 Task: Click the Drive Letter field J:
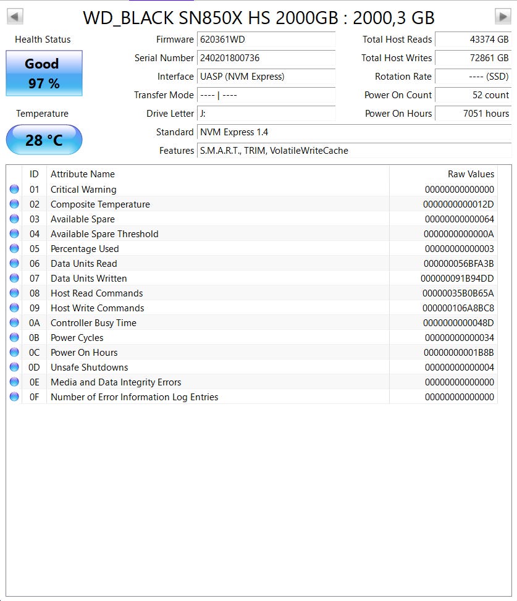click(x=266, y=114)
